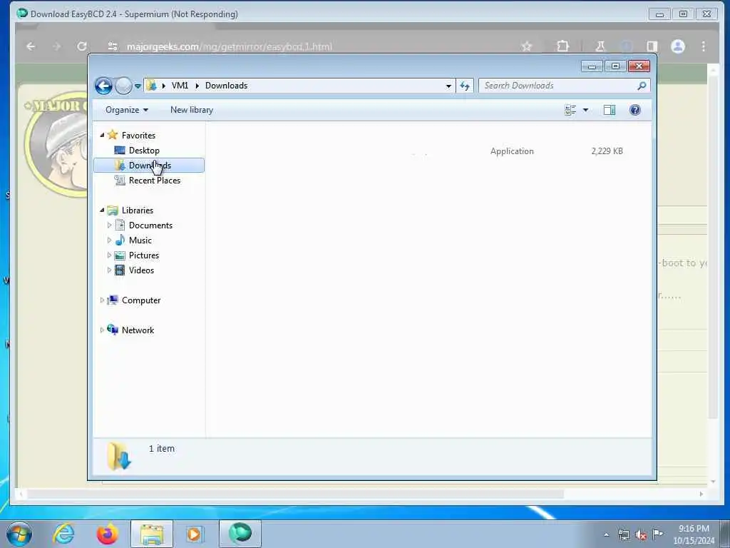Viewport: 730px width, 548px height.
Task: Select Downloads in the address breadcrumb
Action: tap(226, 86)
